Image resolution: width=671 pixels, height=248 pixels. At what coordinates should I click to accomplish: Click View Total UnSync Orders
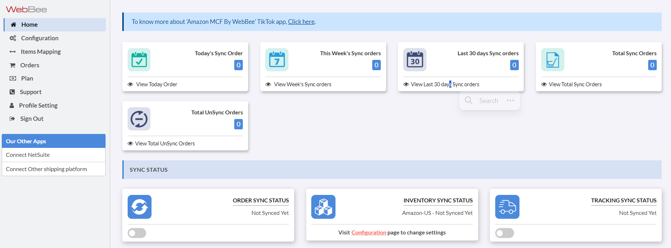click(165, 144)
